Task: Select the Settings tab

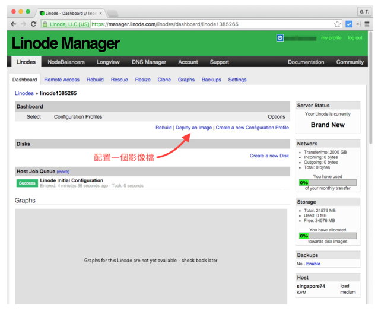Action: coord(237,80)
